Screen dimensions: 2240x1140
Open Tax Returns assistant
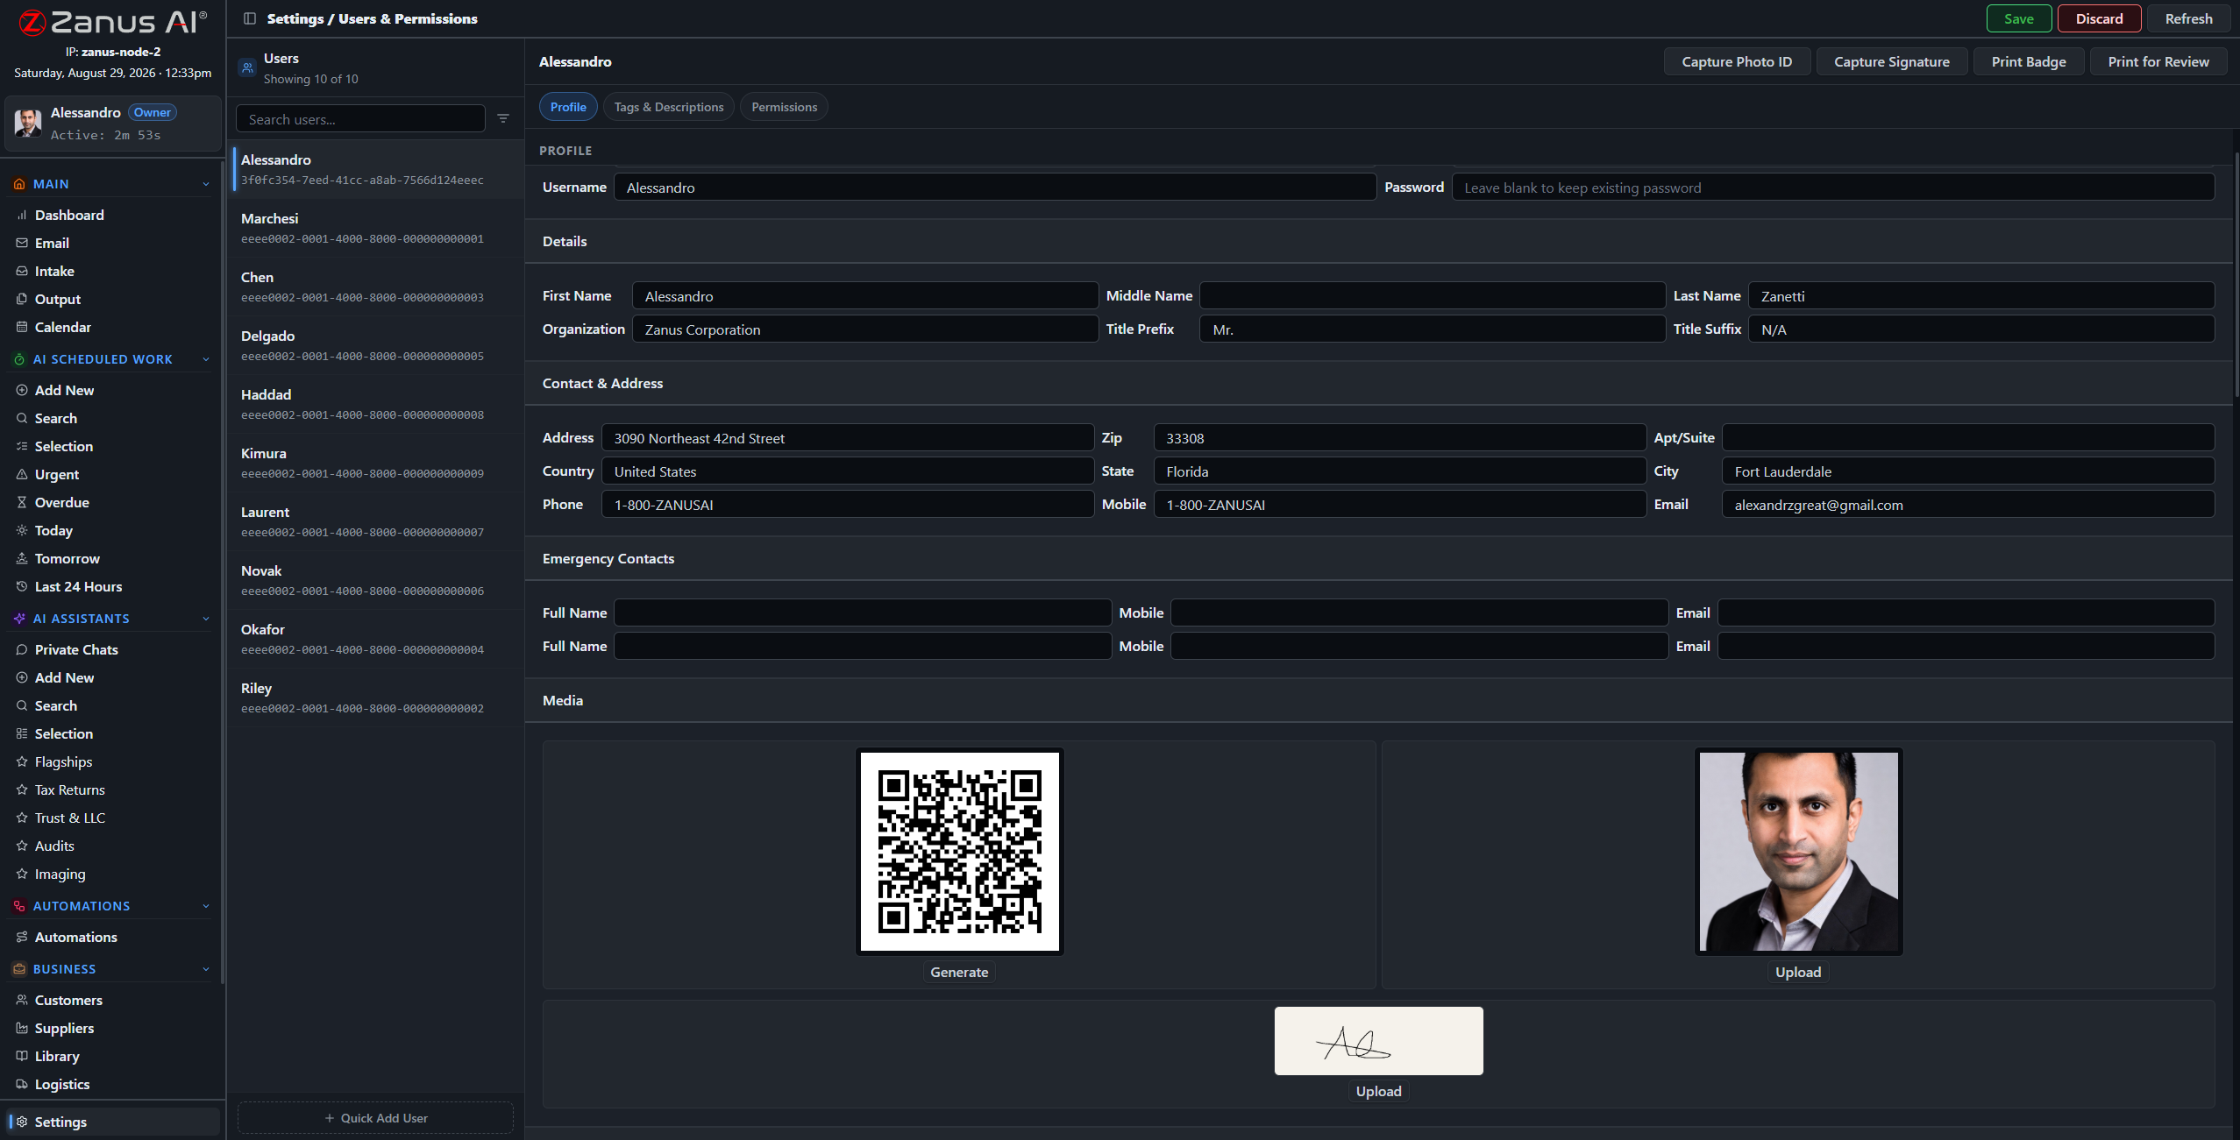69,790
